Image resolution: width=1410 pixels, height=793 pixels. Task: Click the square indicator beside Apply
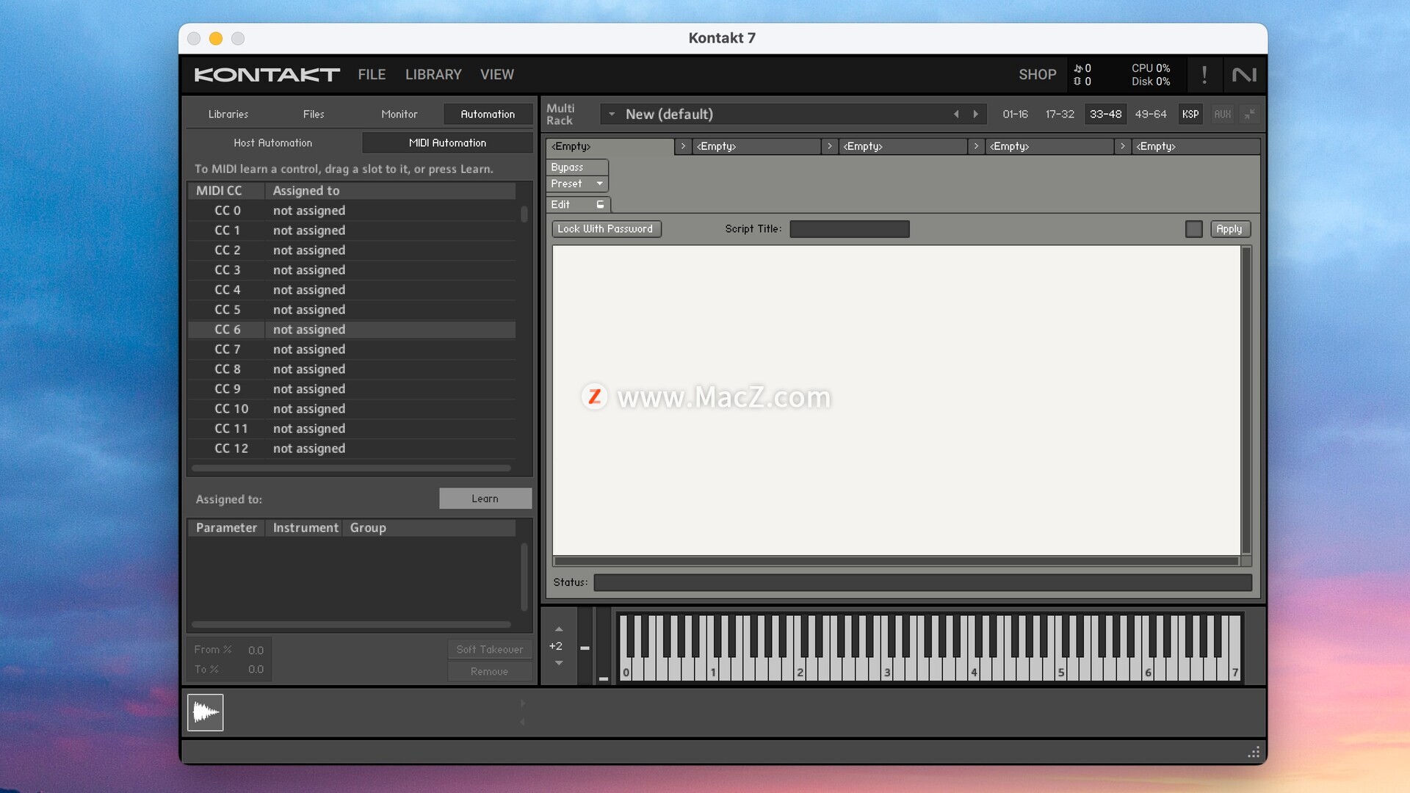1194,229
